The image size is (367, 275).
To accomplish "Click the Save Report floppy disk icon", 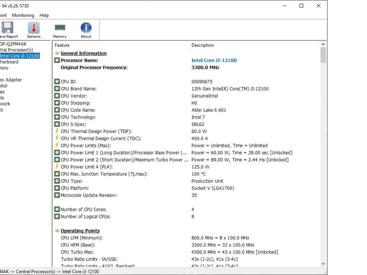I will [x=7, y=28].
